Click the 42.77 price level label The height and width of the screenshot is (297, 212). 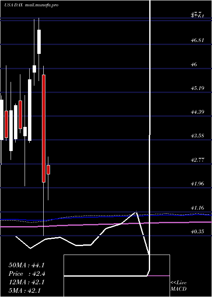tap(198, 160)
